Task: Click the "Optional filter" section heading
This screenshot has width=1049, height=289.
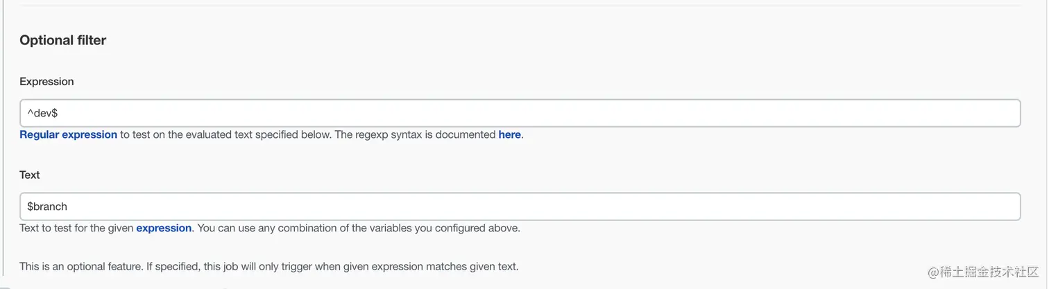Action: click(62, 40)
